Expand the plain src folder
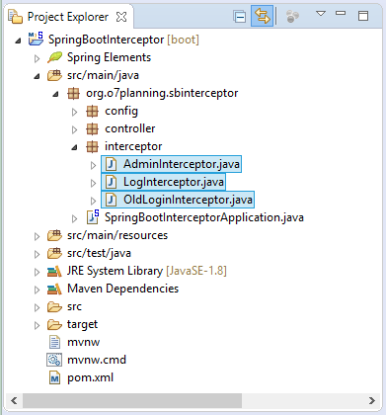 (37, 307)
